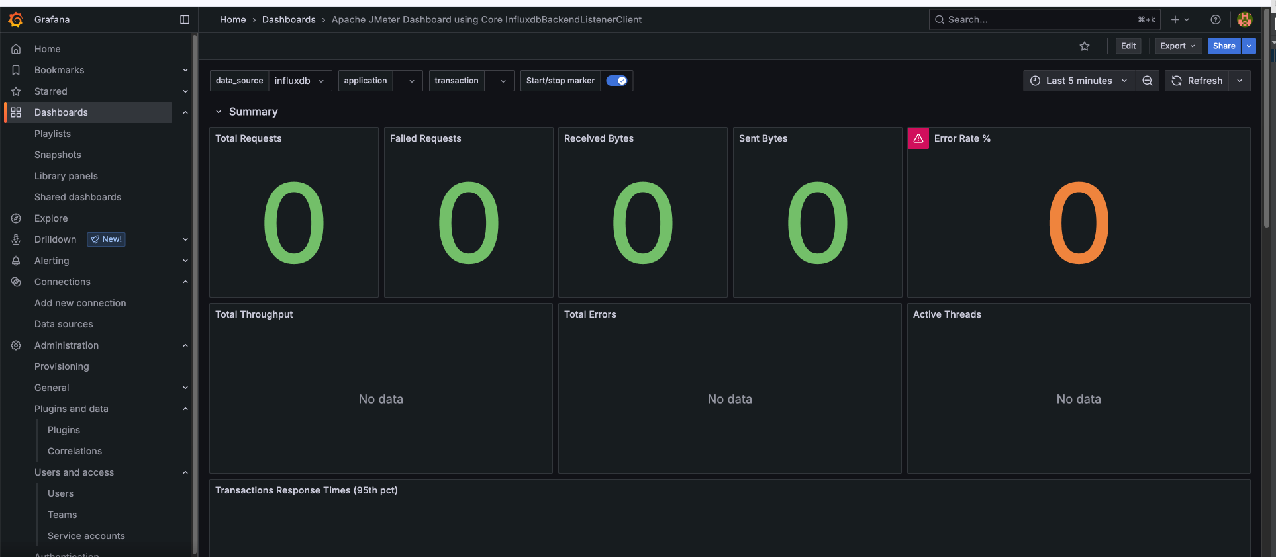Collapse the Dashboards section chevron
The width and height of the screenshot is (1276, 557).
point(185,112)
